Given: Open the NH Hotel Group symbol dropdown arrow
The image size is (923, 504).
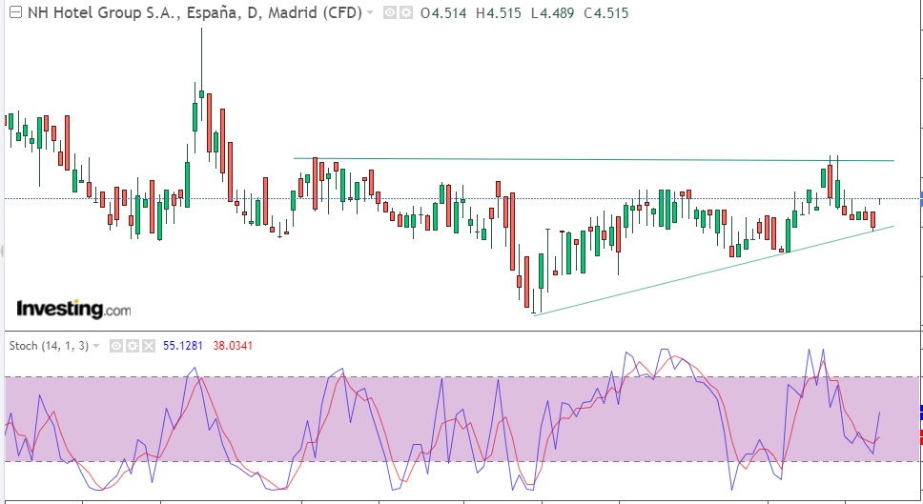Looking at the screenshot, I should (370, 12).
